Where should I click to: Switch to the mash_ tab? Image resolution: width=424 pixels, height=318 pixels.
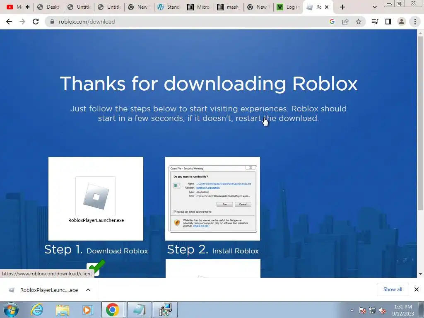click(229, 7)
